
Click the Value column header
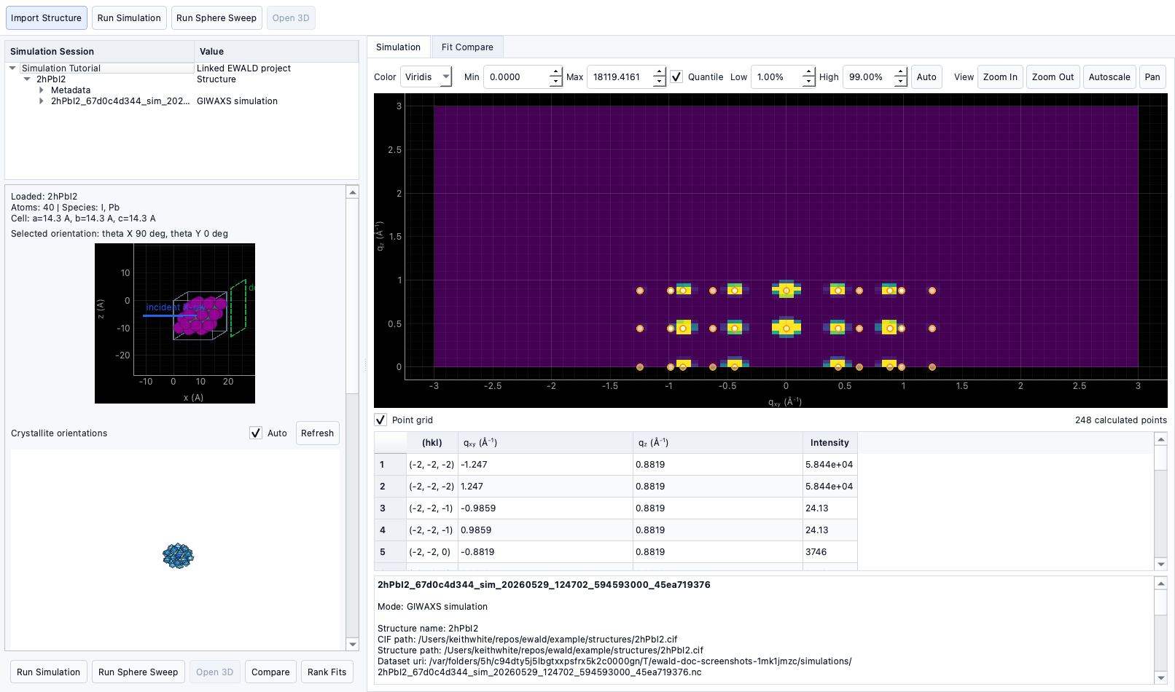coord(276,52)
